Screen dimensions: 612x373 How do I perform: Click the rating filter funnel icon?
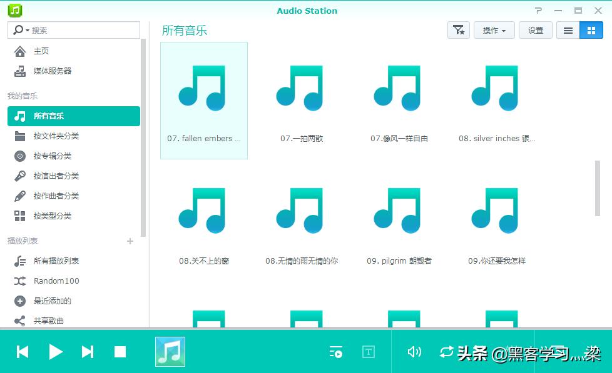tap(458, 29)
